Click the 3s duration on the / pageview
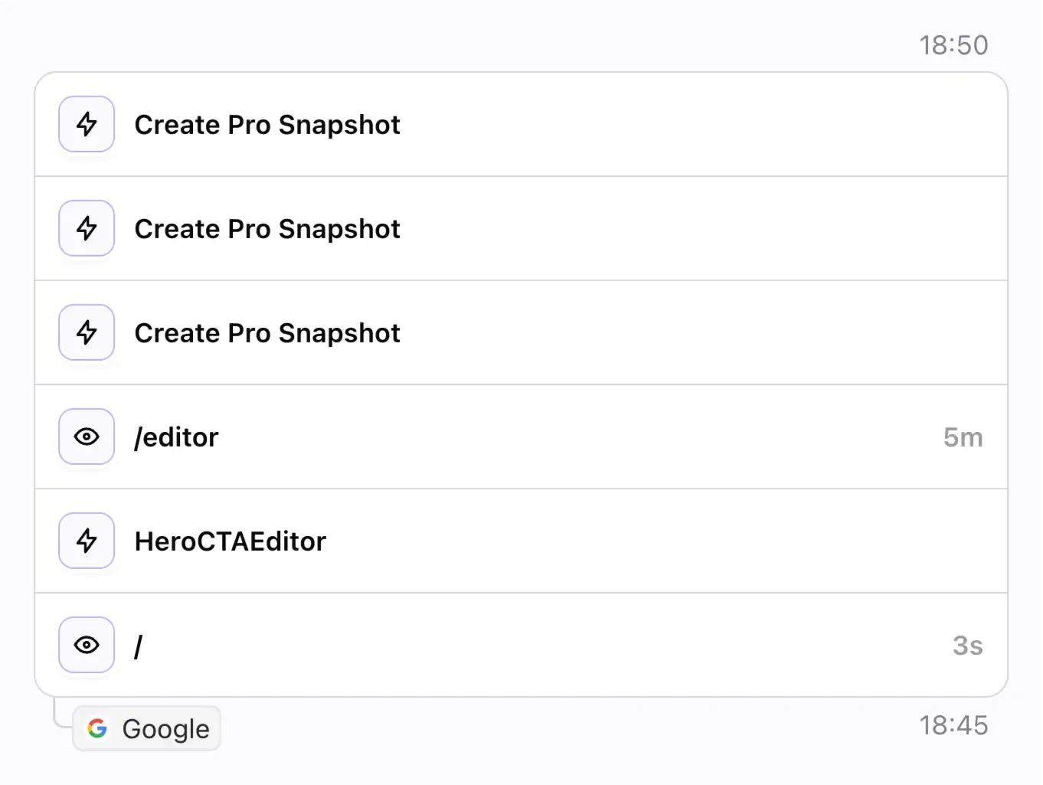The image size is (1043, 785). coord(967,645)
